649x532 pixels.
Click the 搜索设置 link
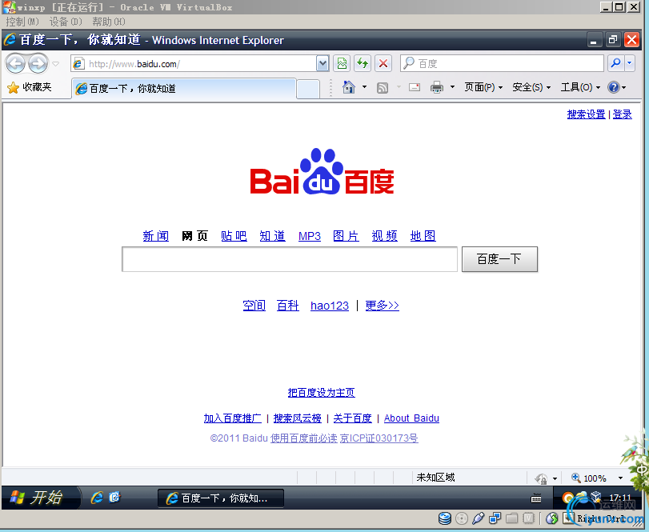click(x=586, y=114)
